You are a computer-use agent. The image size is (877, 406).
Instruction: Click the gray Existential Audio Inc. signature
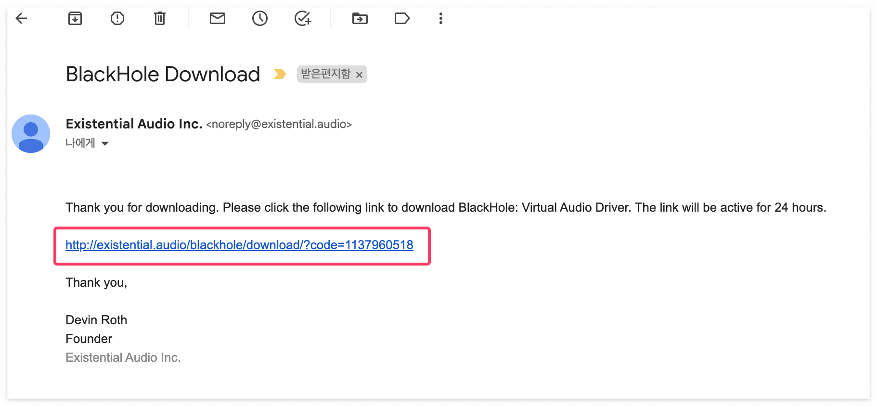[123, 357]
